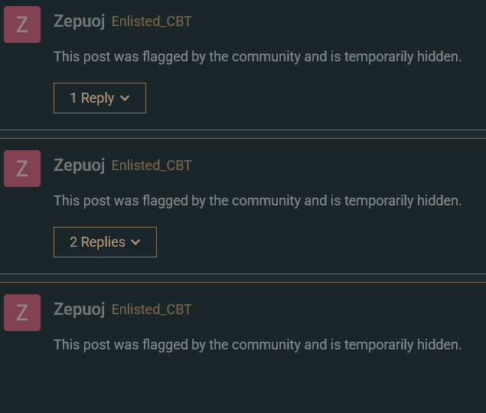486x413 pixels.
Task: Click the Enlisted_CBT title on the third post
Action: click(152, 310)
